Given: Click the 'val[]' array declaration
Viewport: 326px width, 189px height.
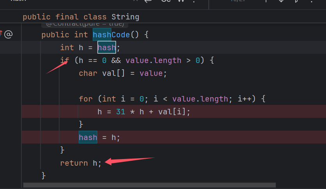Looking at the screenshot, I should [113, 73].
